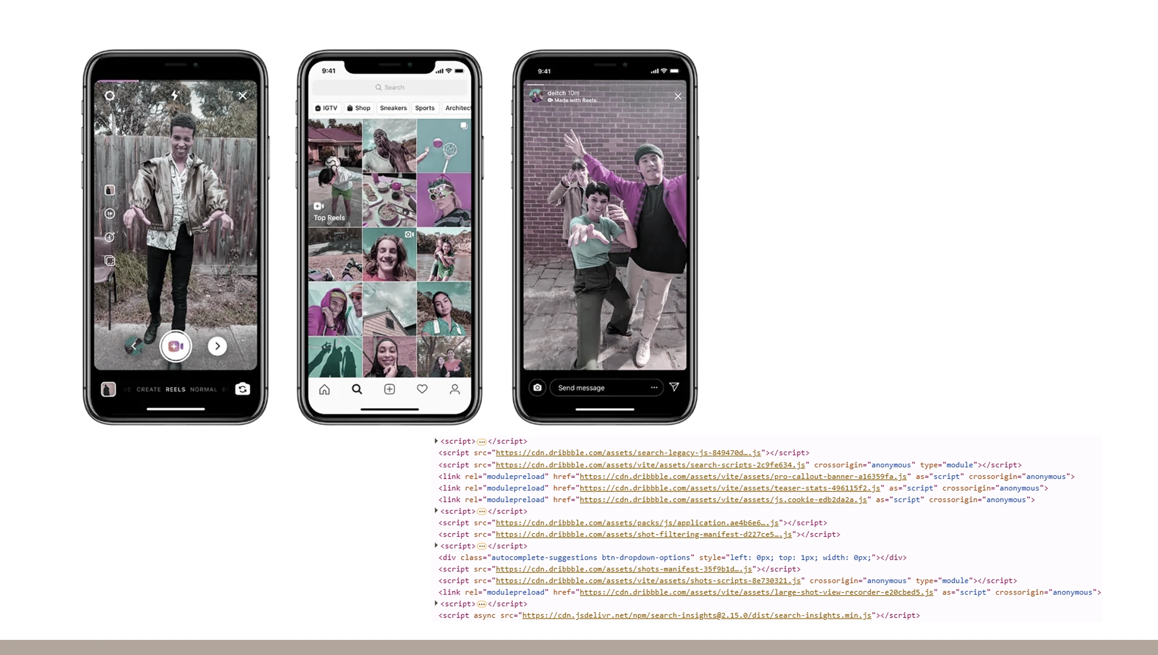1158x655 pixels.
Task: Expand the collapsed script tag above the application.js line
Action: tap(436, 511)
